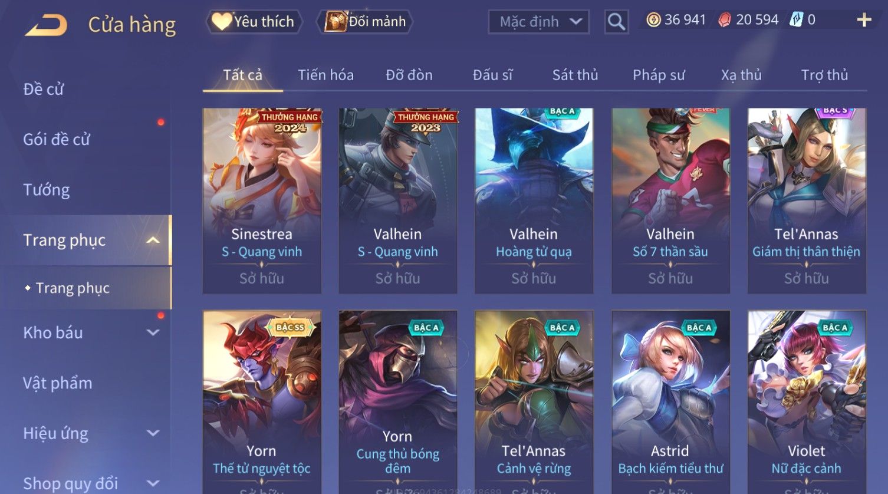Open Tướng in the sidebar

(47, 190)
